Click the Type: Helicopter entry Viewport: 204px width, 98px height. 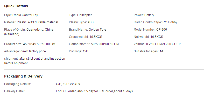click(80, 15)
